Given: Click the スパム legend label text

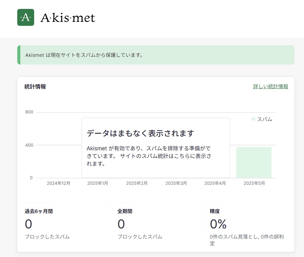Looking at the screenshot, I should (265, 119).
